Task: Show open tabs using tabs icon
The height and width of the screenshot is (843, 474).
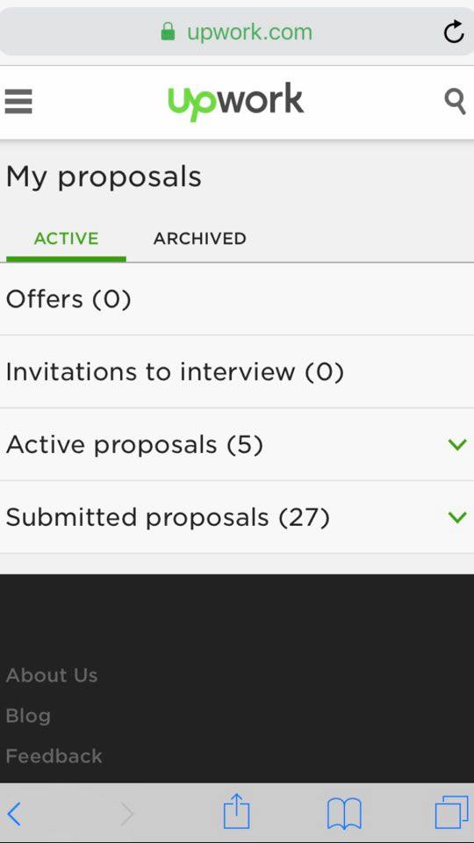Action: point(451,813)
